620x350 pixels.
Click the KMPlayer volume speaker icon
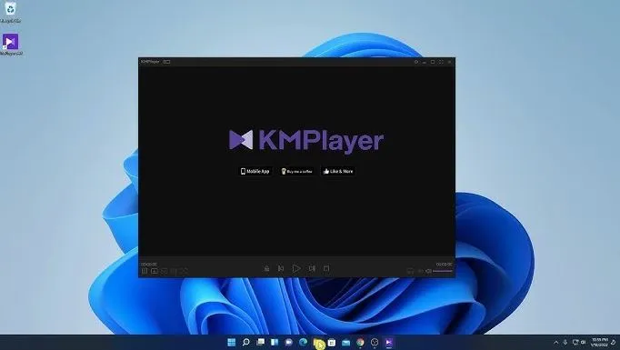tap(428, 271)
